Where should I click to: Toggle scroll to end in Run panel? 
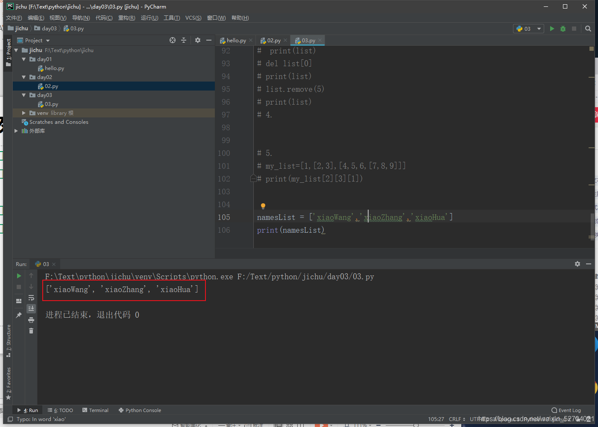31,308
